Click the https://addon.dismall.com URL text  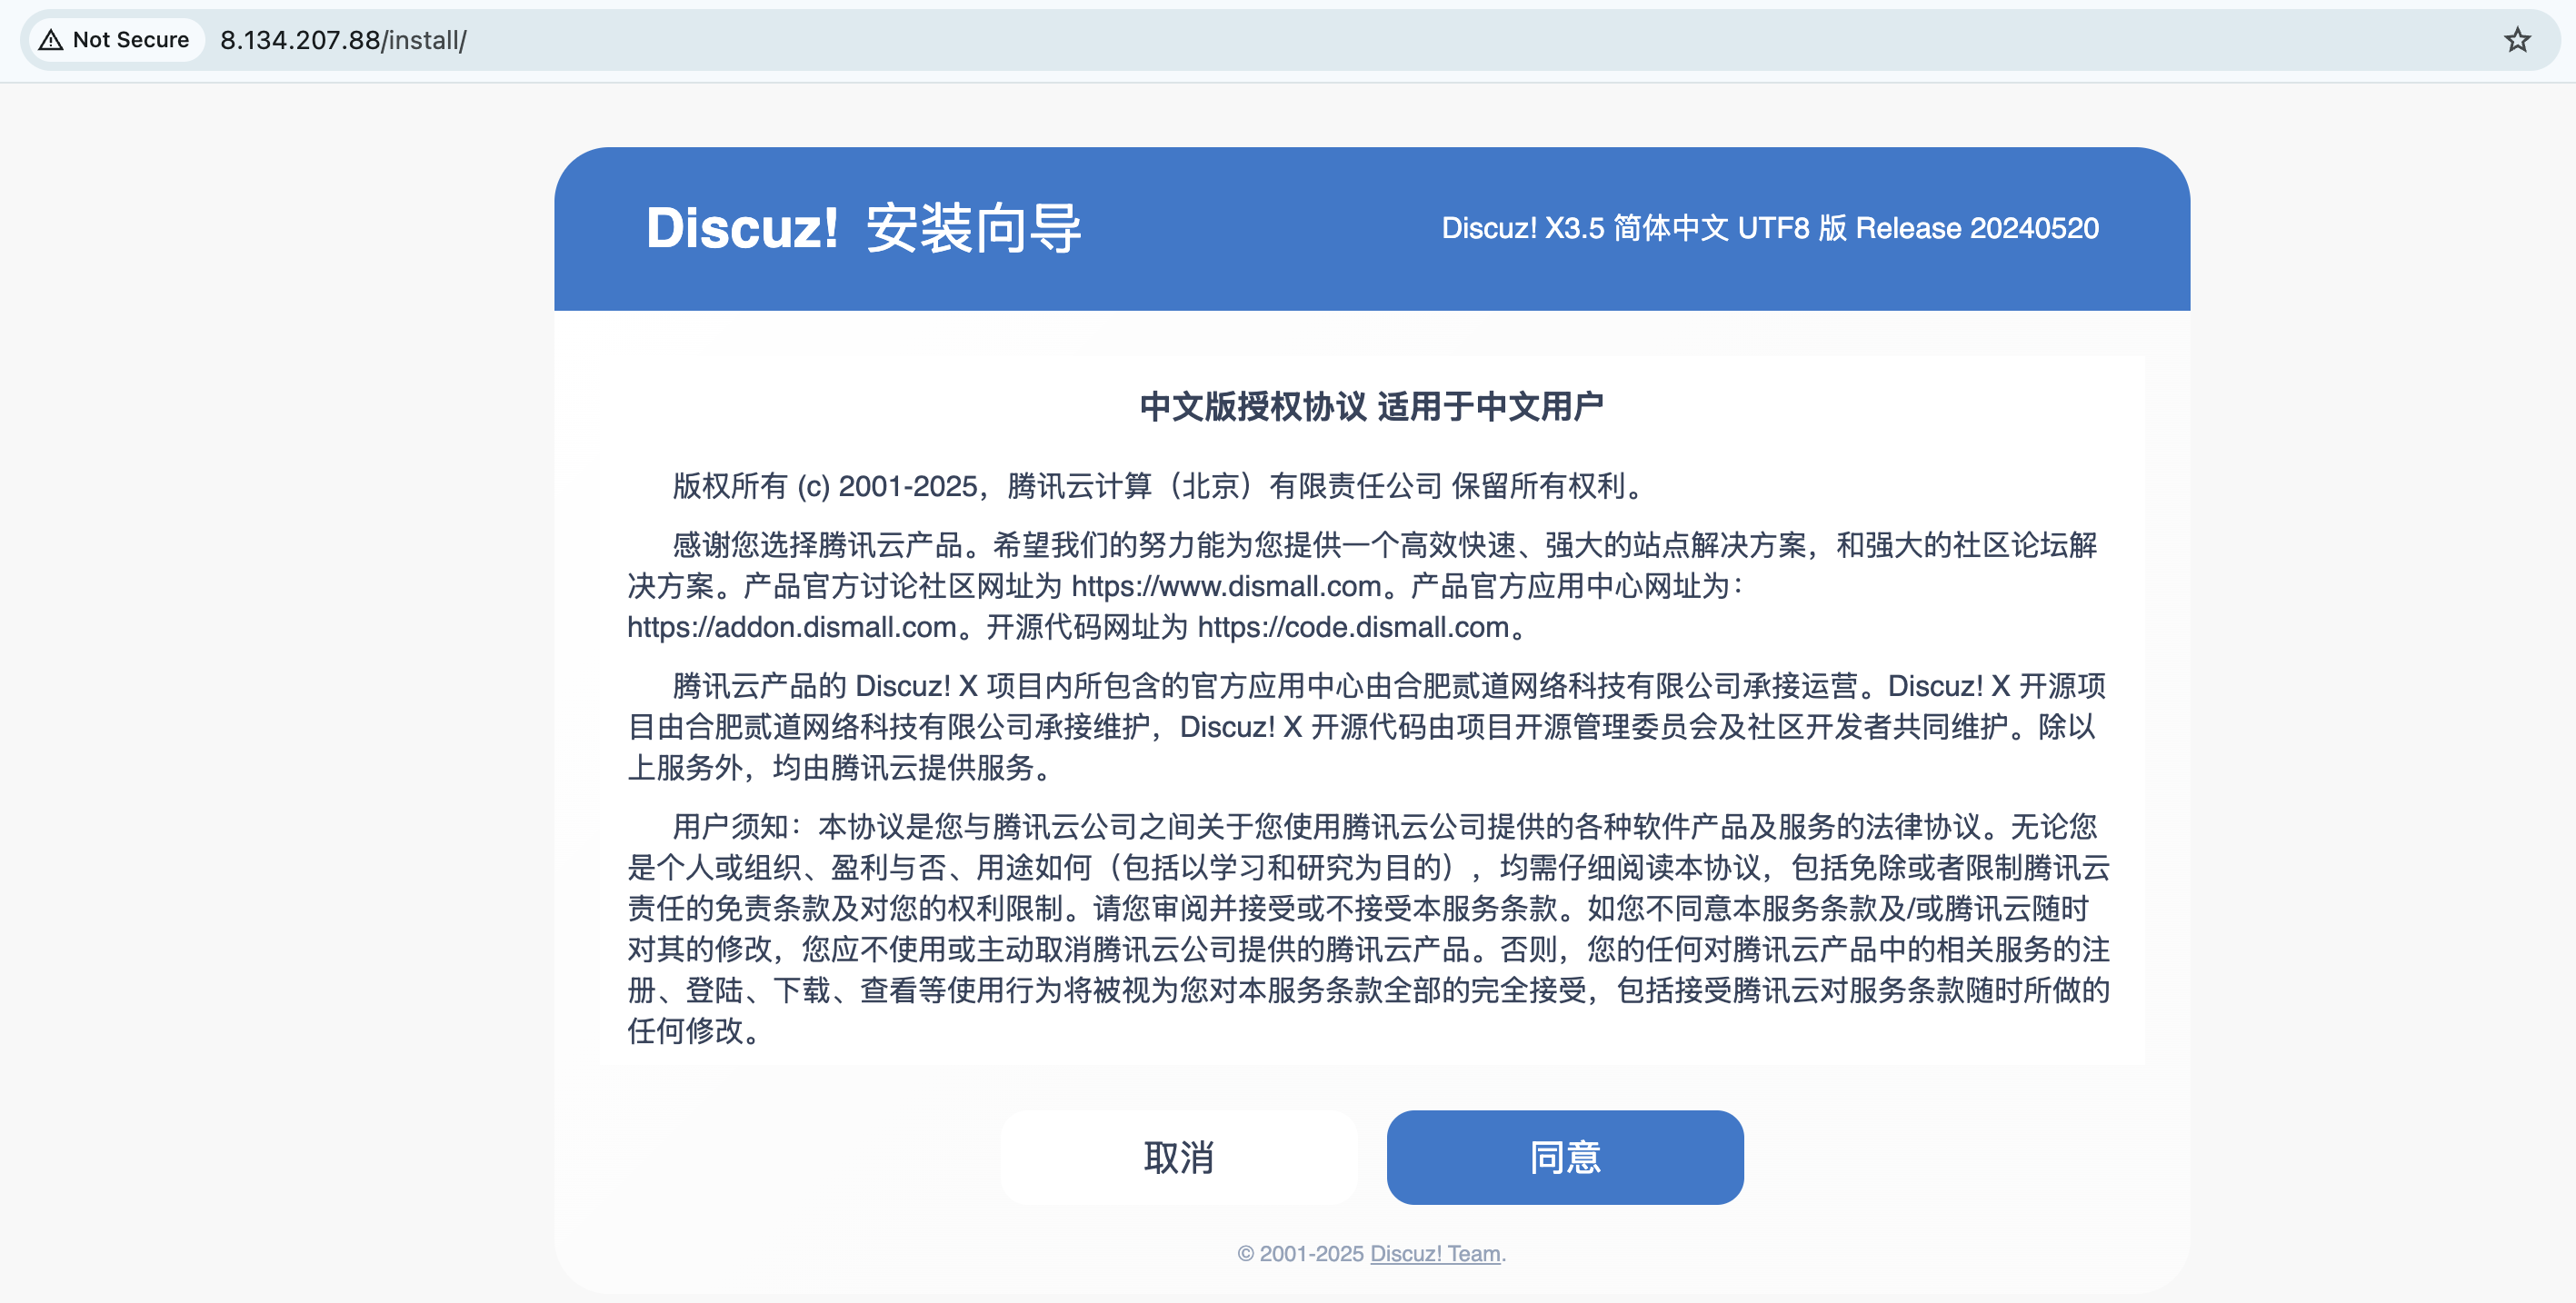coord(791,627)
